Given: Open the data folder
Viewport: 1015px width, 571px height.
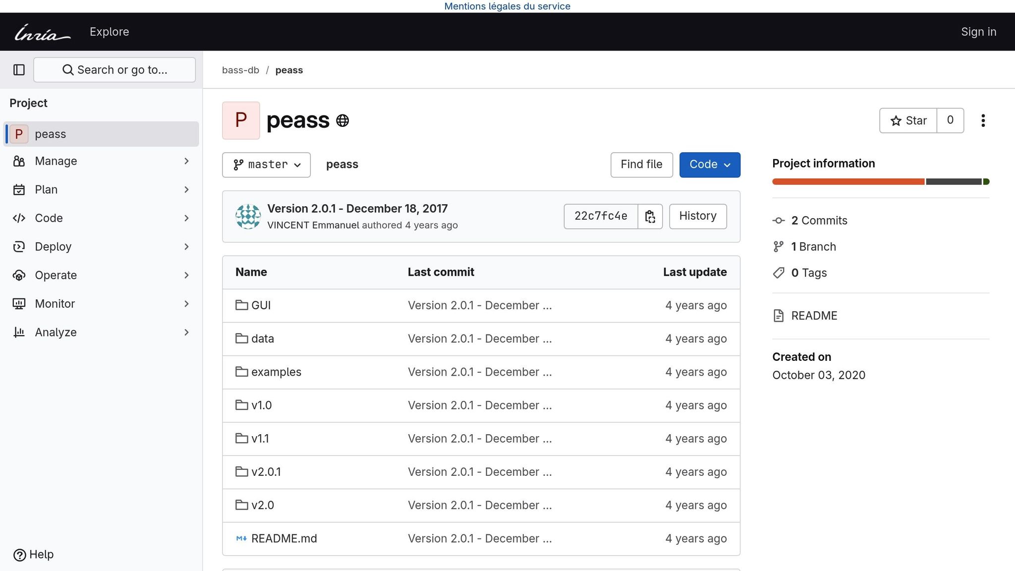Looking at the screenshot, I should point(262,339).
